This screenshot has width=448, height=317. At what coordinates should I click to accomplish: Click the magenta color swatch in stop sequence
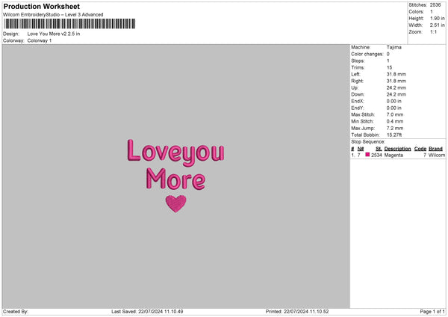coord(367,155)
